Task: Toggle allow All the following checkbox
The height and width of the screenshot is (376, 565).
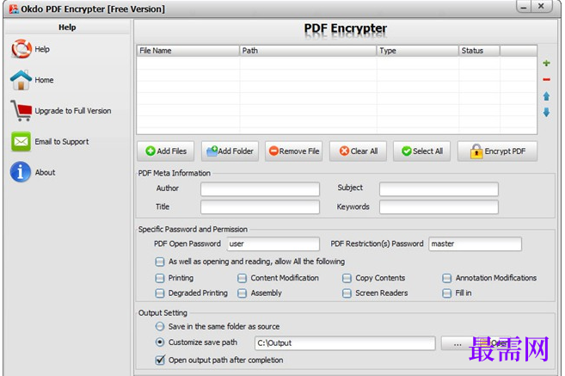Action: (160, 262)
